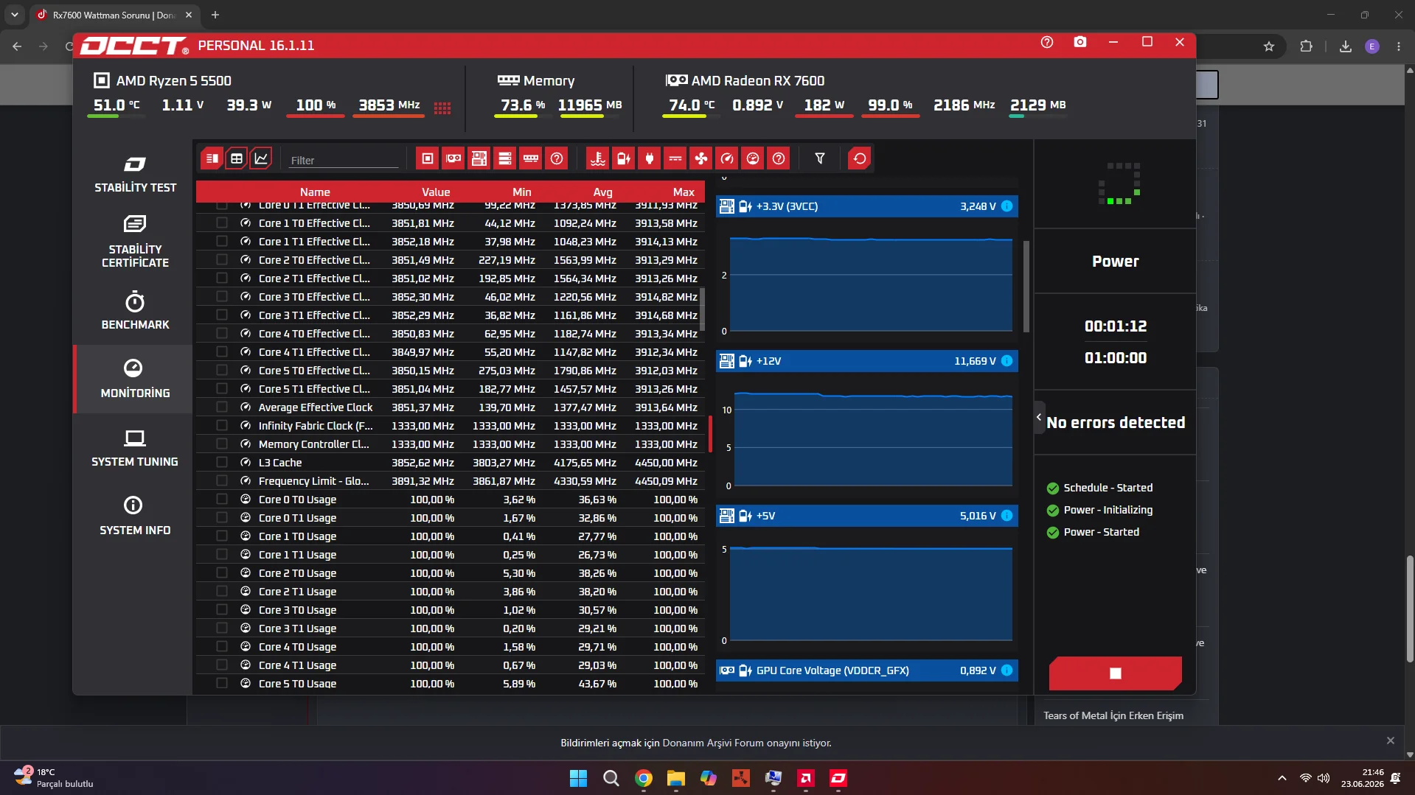Open info for +12V graph
Image resolution: width=1415 pixels, height=795 pixels.
[x=1007, y=361]
